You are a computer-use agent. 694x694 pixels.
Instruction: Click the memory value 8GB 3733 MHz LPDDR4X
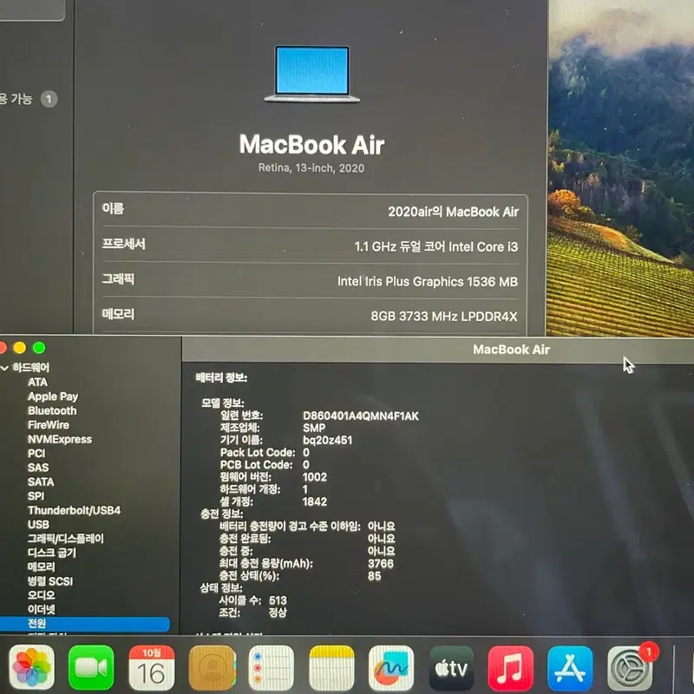444,316
